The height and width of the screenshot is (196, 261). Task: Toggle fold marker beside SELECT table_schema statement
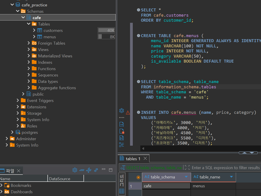coord(138,82)
